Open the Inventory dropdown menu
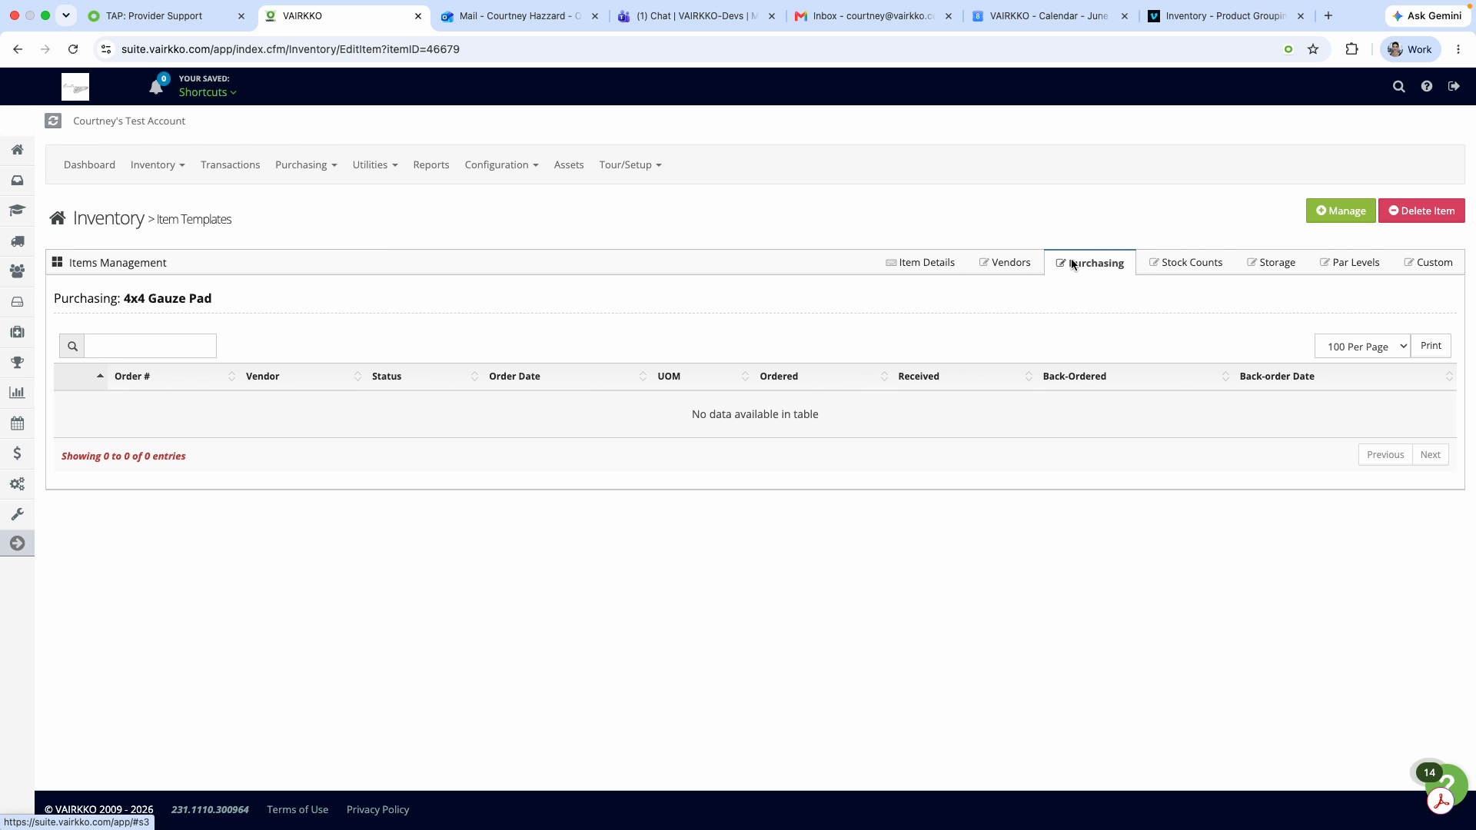The height and width of the screenshot is (830, 1476). click(x=158, y=165)
